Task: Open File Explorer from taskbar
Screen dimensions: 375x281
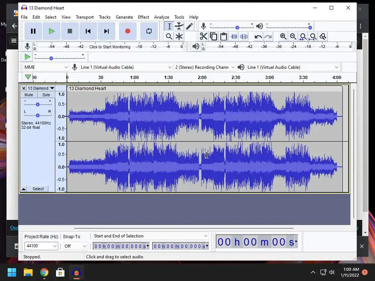Action: tap(28, 272)
